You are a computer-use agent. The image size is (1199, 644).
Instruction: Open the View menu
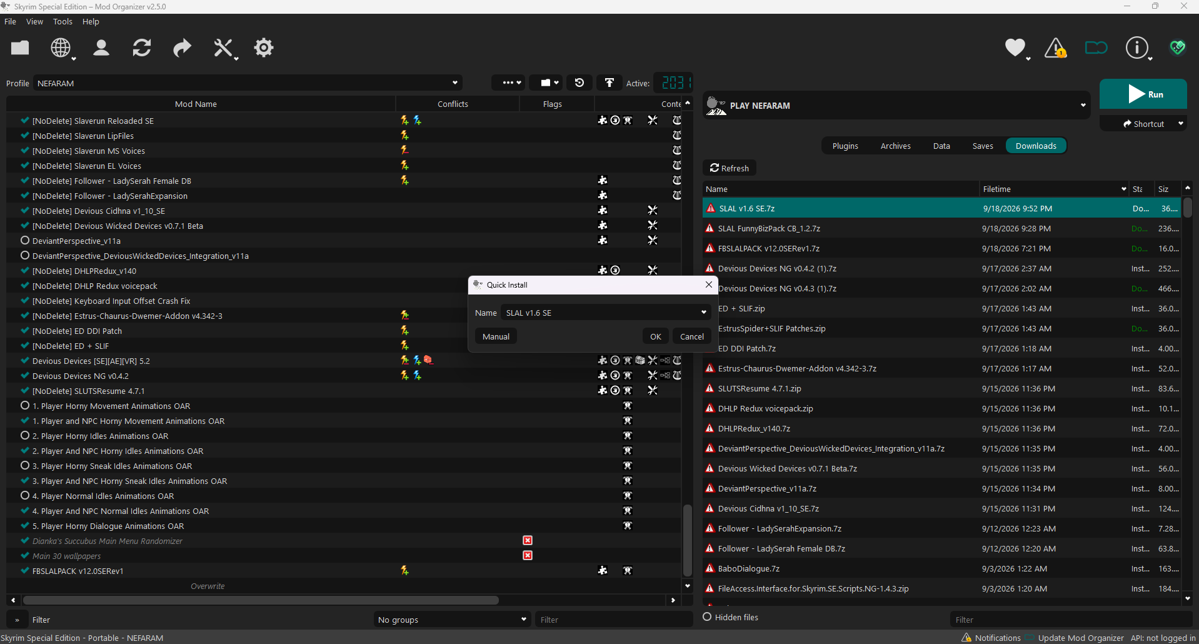(x=34, y=21)
